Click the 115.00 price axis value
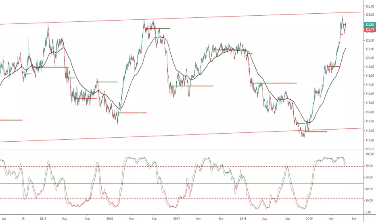 tap(370, 103)
